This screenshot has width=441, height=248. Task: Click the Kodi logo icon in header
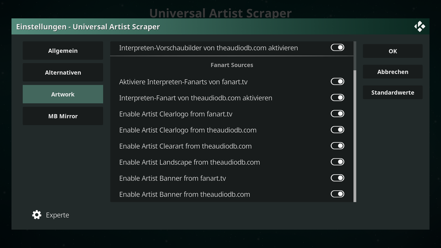(419, 27)
